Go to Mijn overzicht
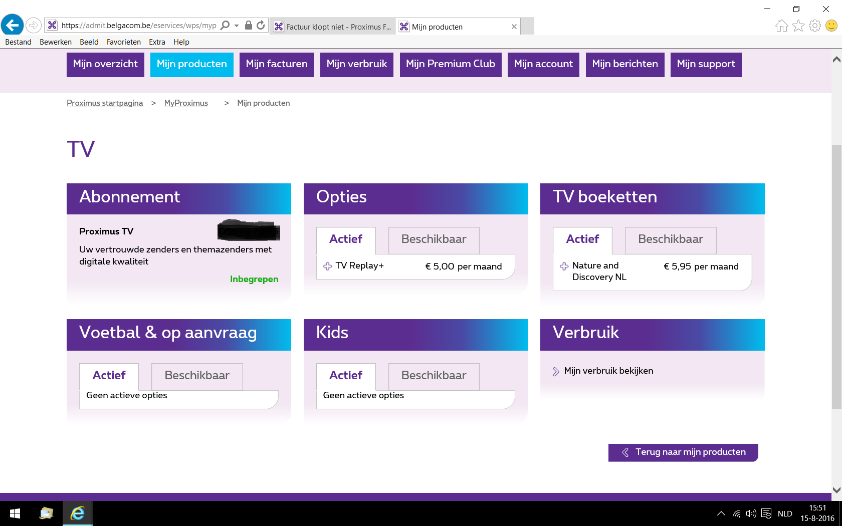This screenshot has width=842, height=526. point(105,65)
